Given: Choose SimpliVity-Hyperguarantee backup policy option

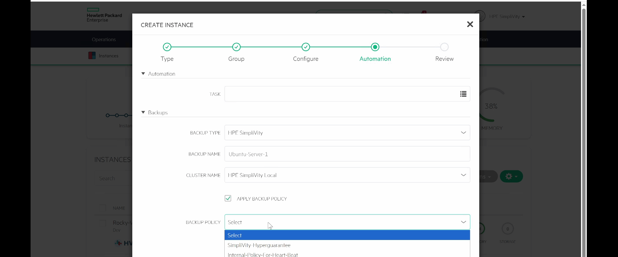Looking at the screenshot, I should [259, 245].
